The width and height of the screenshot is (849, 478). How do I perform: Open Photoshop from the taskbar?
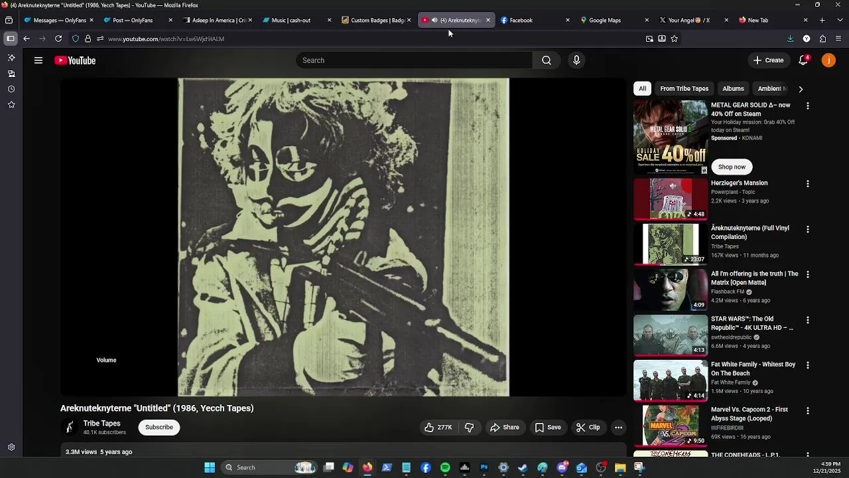coord(484,467)
